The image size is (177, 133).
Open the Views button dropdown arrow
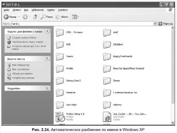coord(78,17)
